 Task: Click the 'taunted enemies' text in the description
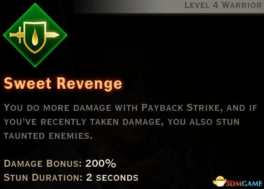click(48, 136)
